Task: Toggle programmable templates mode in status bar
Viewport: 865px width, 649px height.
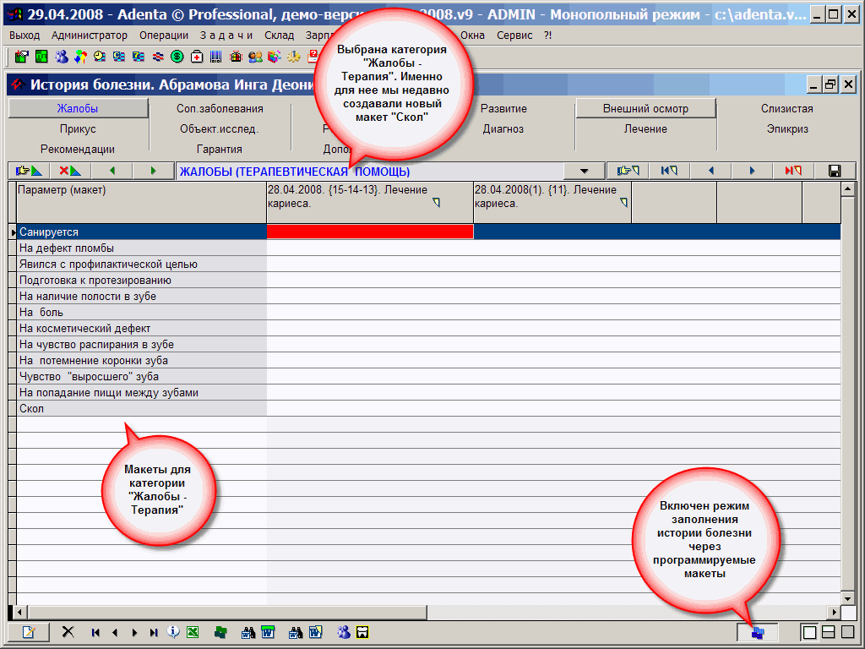Action: pos(757,632)
